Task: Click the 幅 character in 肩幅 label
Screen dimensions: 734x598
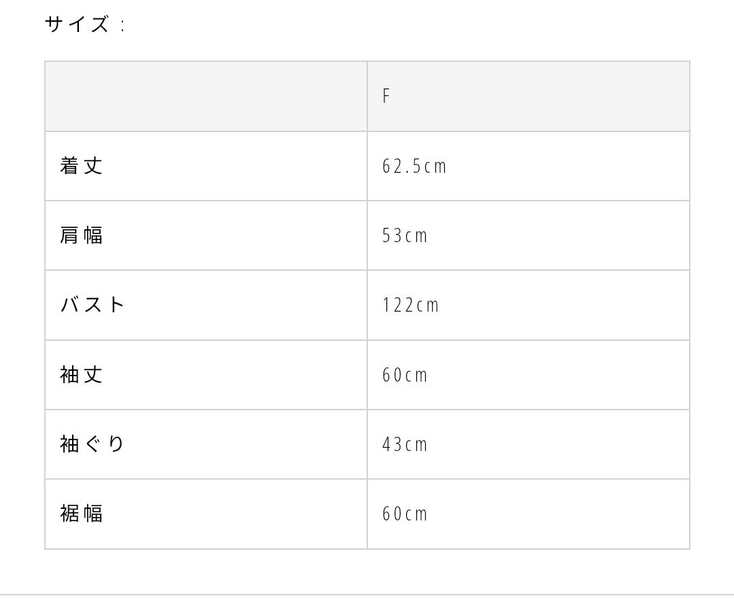Action: point(93,235)
